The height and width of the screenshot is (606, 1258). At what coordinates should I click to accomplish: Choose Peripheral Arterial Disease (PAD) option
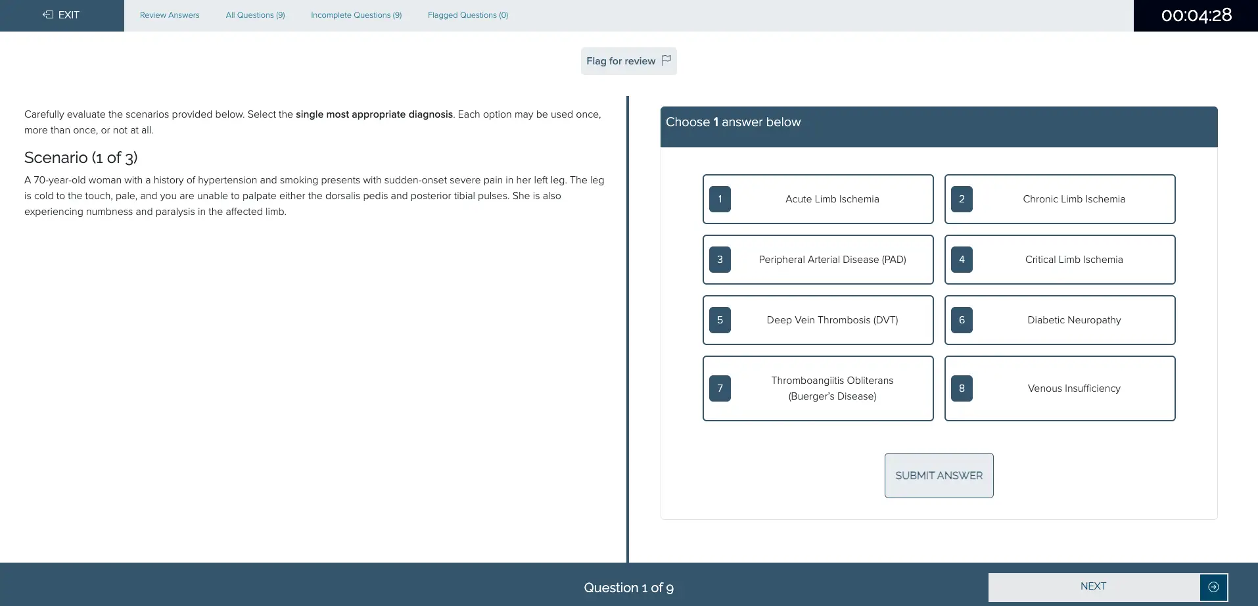click(x=818, y=260)
